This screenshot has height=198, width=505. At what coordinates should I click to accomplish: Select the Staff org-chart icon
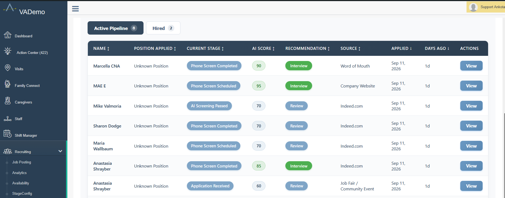[x=8, y=119]
